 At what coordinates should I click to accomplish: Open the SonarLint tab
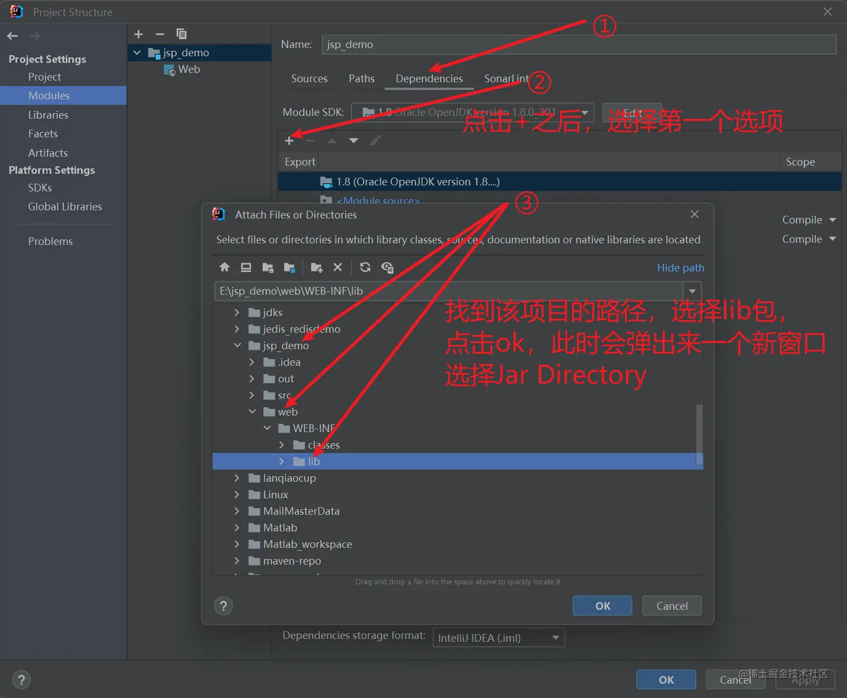coord(506,78)
